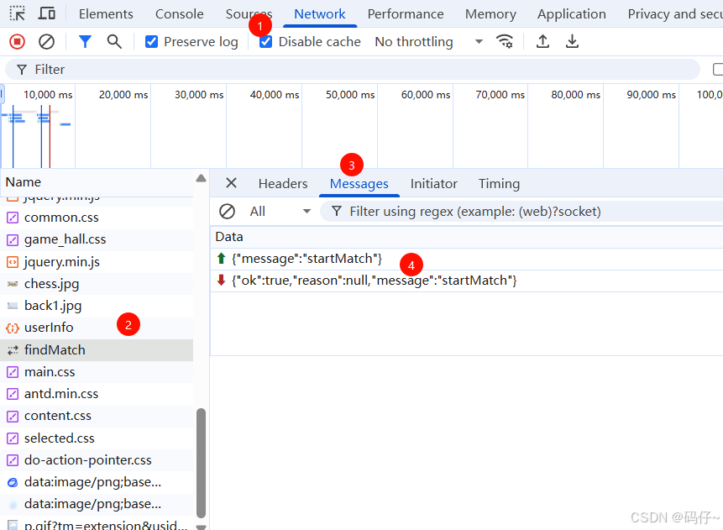Select the Messages tab
The image size is (723, 530).
359,184
